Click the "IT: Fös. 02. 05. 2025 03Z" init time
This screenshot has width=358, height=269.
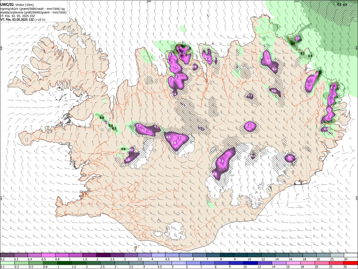(x=18, y=16)
